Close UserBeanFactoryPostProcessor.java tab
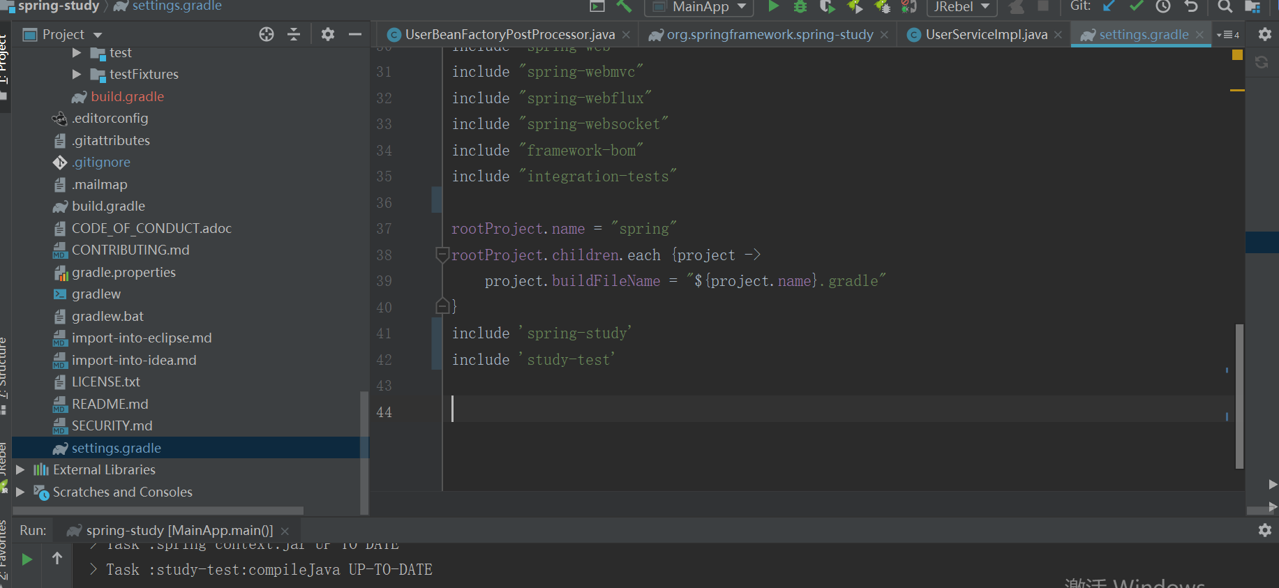The width and height of the screenshot is (1279, 588). click(x=626, y=35)
